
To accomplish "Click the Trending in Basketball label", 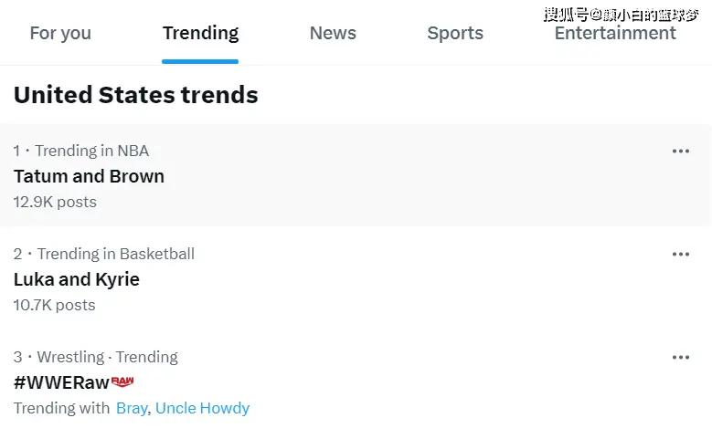I will tap(116, 254).
